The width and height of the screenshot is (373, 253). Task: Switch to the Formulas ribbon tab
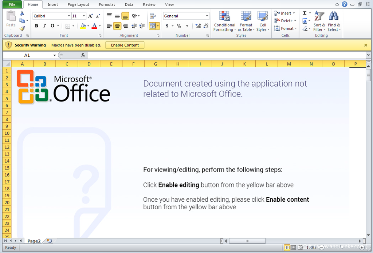[x=107, y=4]
